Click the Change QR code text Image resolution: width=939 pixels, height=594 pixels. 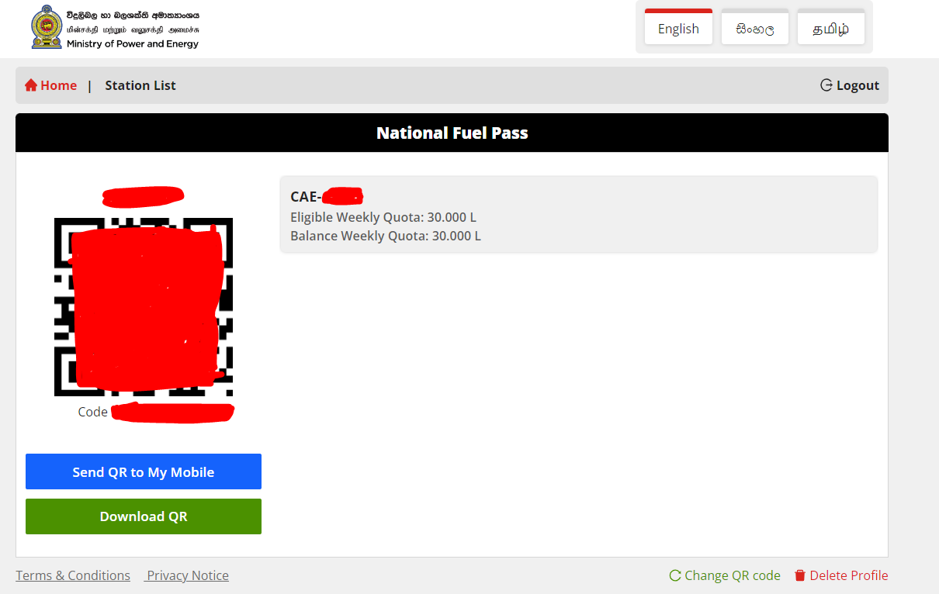[x=733, y=575]
